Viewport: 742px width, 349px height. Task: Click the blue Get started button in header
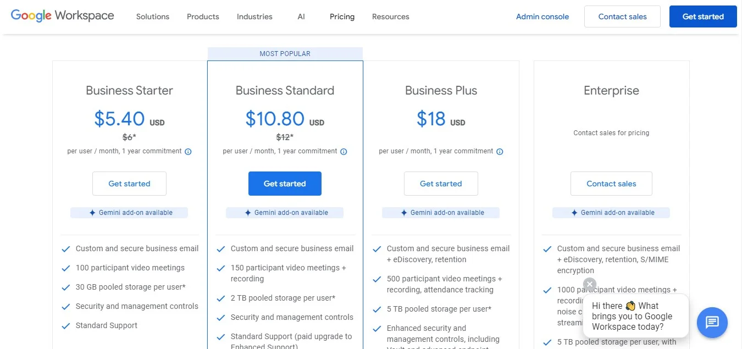point(702,16)
